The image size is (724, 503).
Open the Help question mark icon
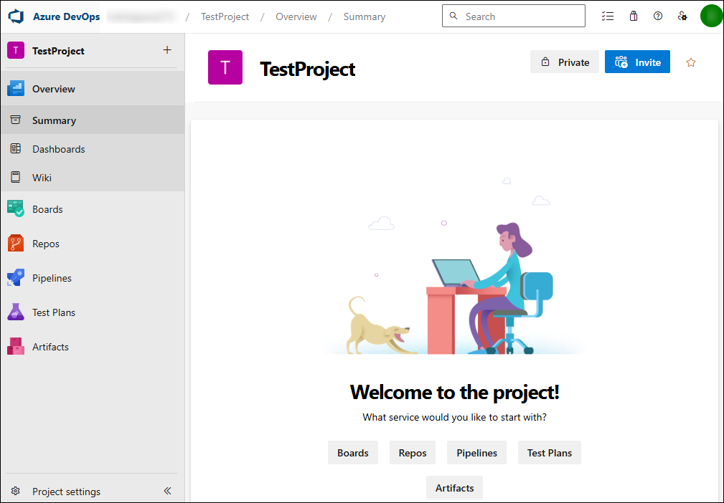(658, 16)
